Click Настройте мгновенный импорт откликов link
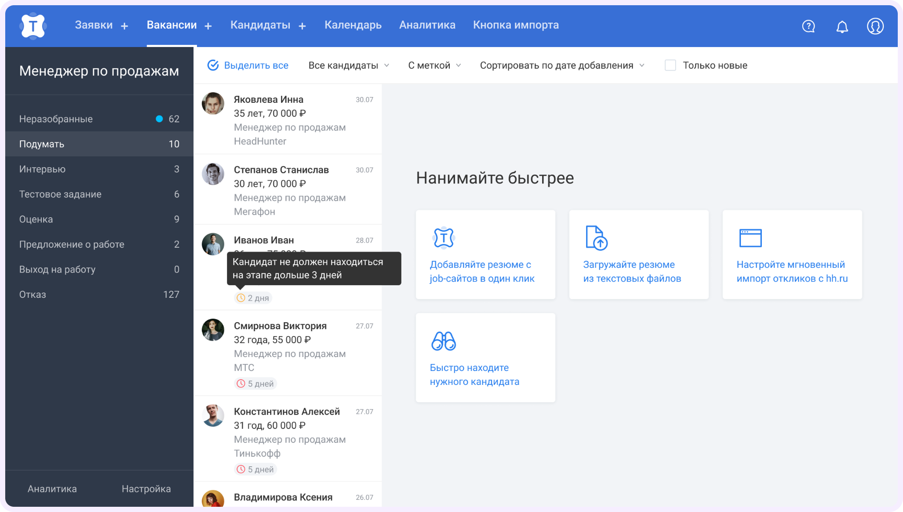Image resolution: width=903 pixels, height=512 pixels. [792, 271]
